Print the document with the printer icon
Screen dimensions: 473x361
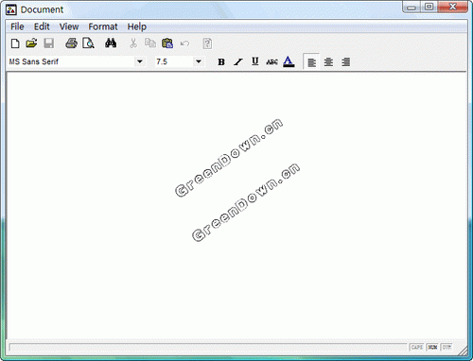pyautogui.click(x=71, y=43)
